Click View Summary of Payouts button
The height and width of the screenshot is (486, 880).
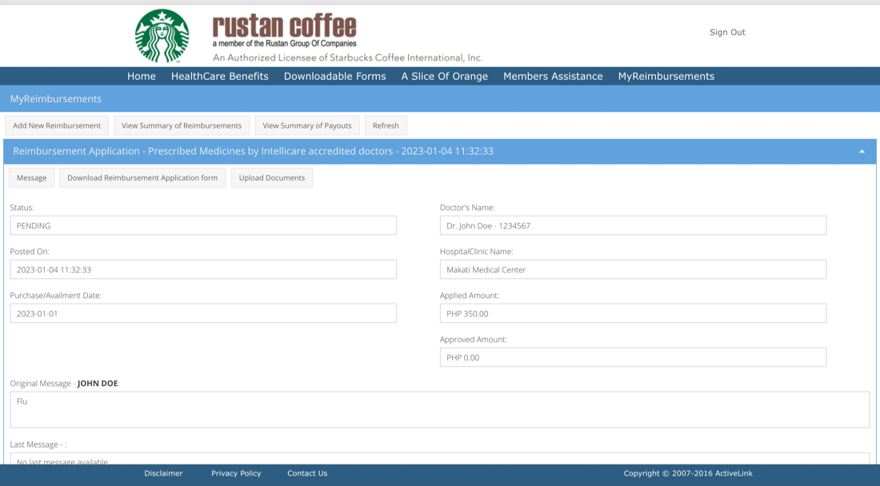pos(307,125)
